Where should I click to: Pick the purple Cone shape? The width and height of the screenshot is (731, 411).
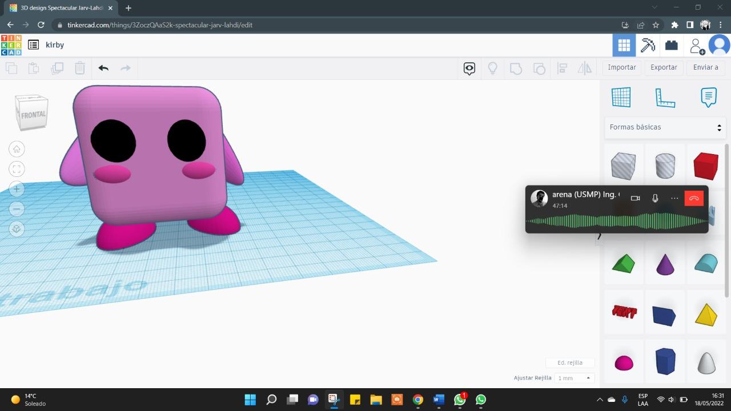coord(665,264)
